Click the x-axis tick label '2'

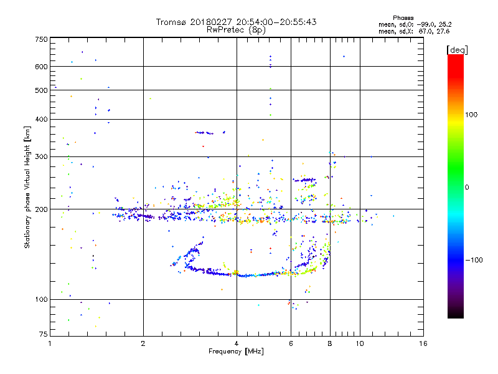tap(143, 343)
